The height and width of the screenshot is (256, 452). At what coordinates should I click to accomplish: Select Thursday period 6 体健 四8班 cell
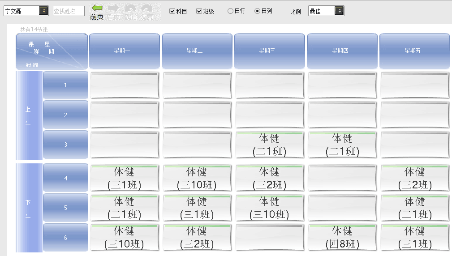coord(342,238)
